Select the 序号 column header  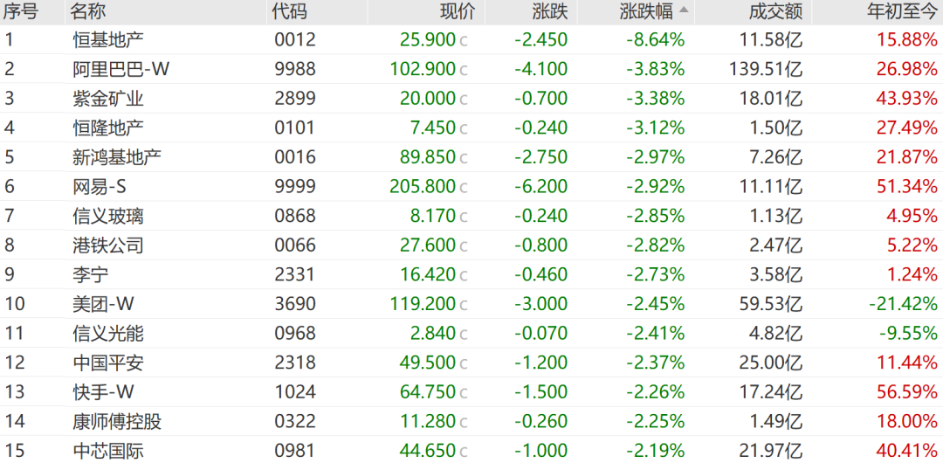pos(21,11)
